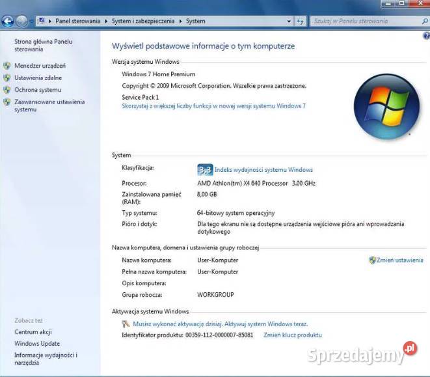The height and width of the screenshot is (377, 430).
Task: Expand arrow after Panel sterowania breadcrumb
Action: [x=106, y=21]
